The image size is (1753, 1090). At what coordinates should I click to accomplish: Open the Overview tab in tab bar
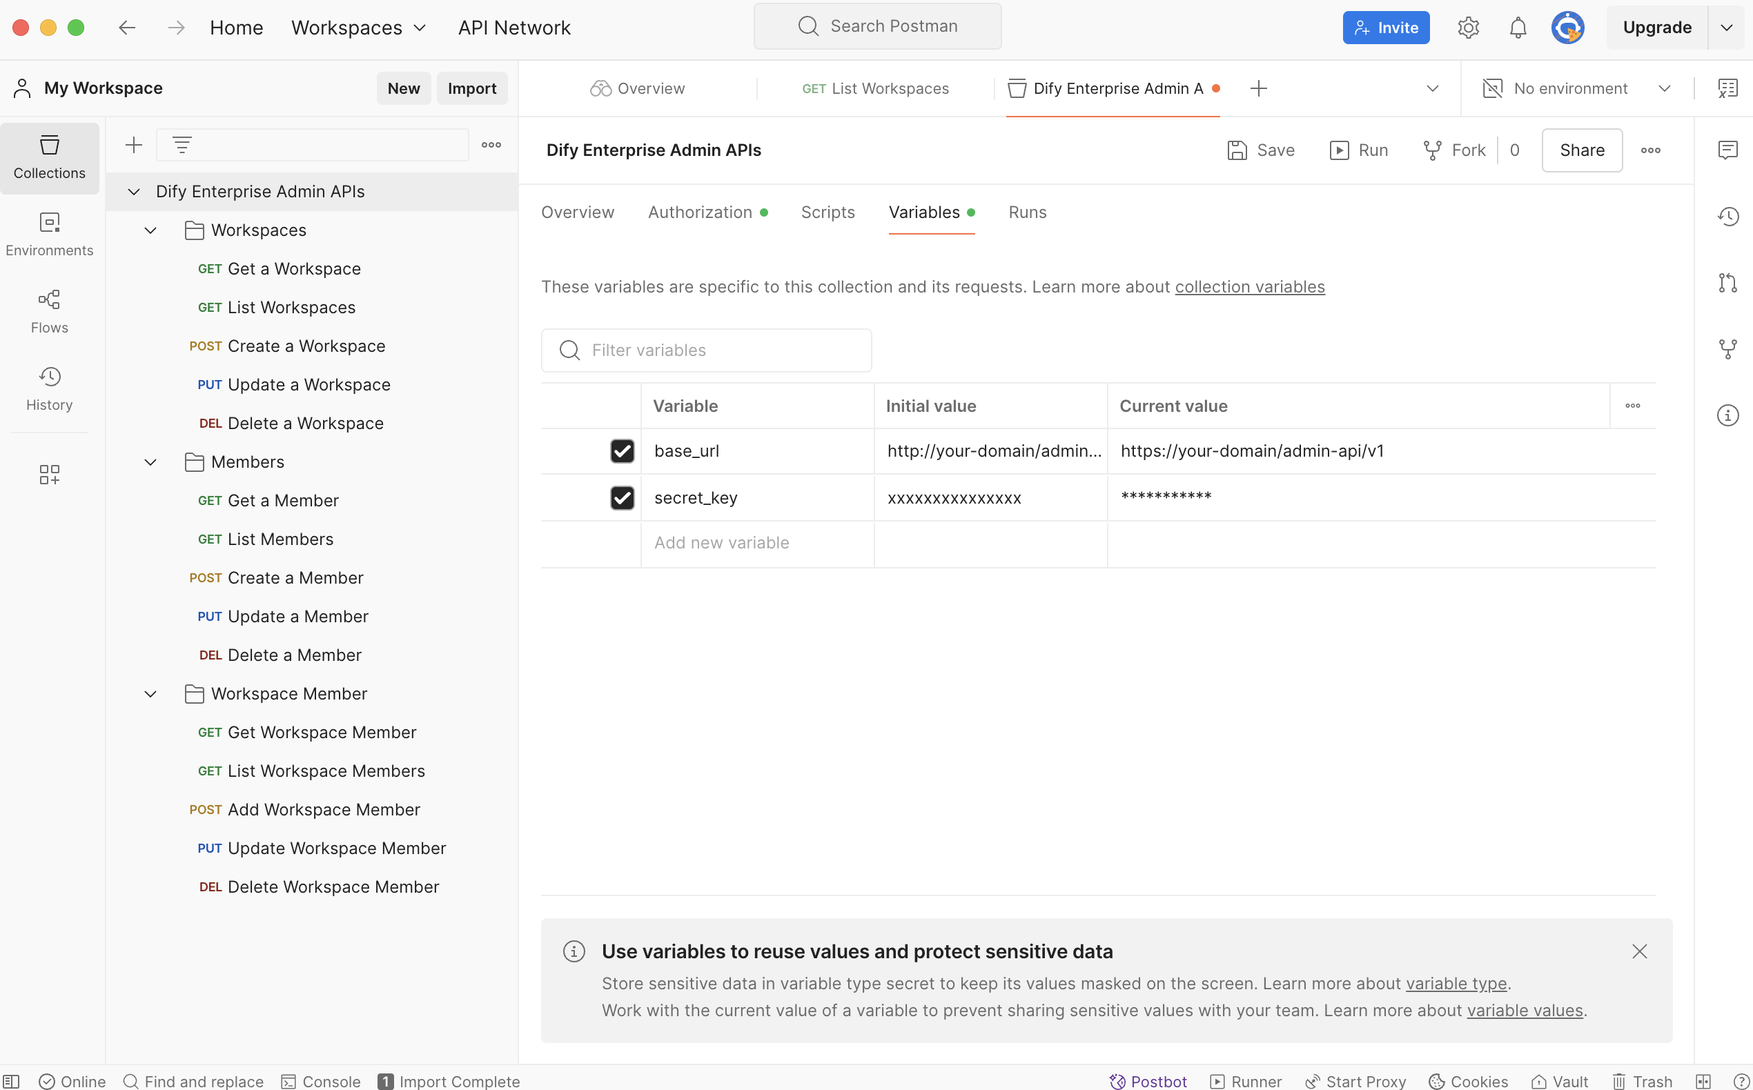click(x=638, y=88)
